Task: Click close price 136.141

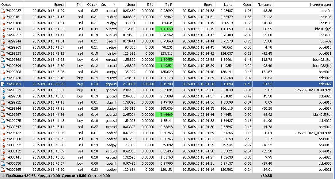Action: (x=227, y=72)
